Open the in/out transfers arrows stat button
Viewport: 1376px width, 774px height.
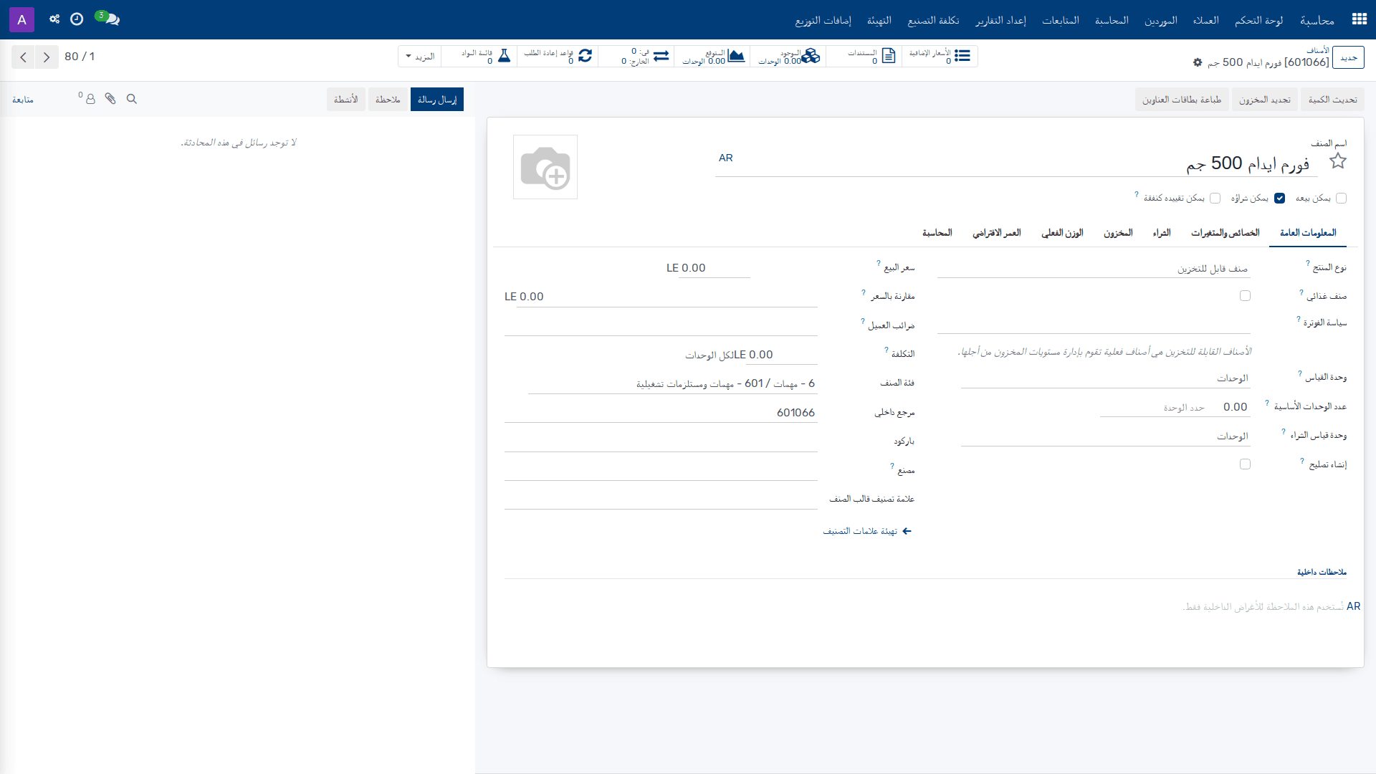click(636, 57)
